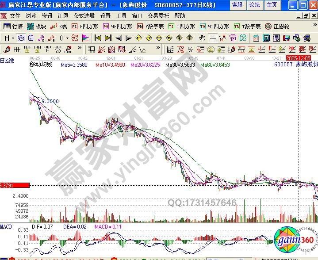Click the 客服 customer service button
Viewport: 318px width, 260px height.
(x=237, y=5)
